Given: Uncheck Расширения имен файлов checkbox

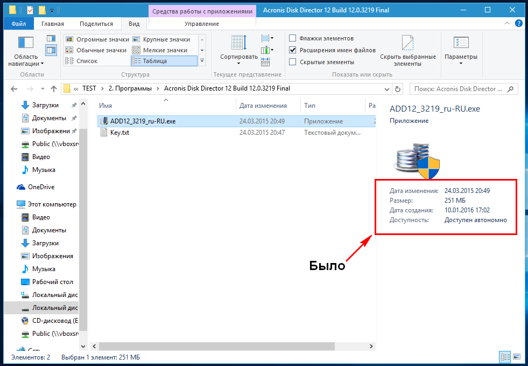Looking at the screenshot, I should pyautogui.click(x=293, y=50).
